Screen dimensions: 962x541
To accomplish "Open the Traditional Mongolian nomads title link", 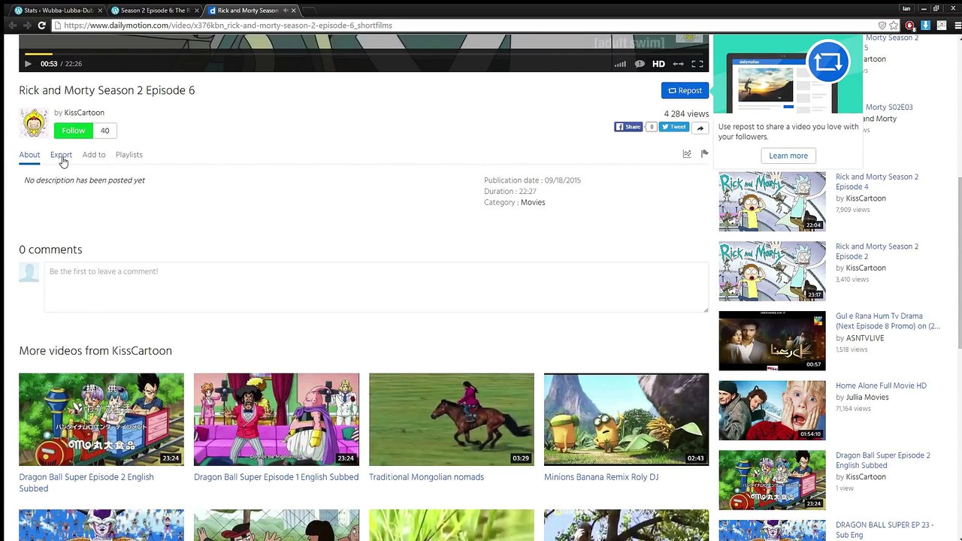I will pyautogui.click(x=426, y=477).
